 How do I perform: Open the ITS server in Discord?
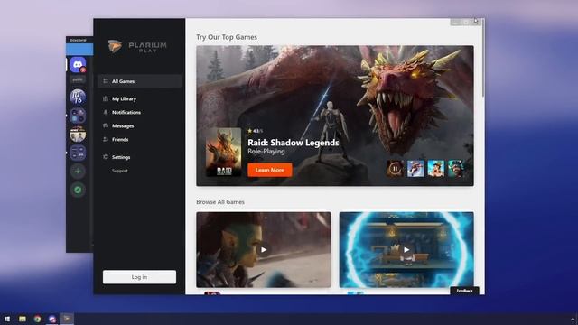pos(78,97)
